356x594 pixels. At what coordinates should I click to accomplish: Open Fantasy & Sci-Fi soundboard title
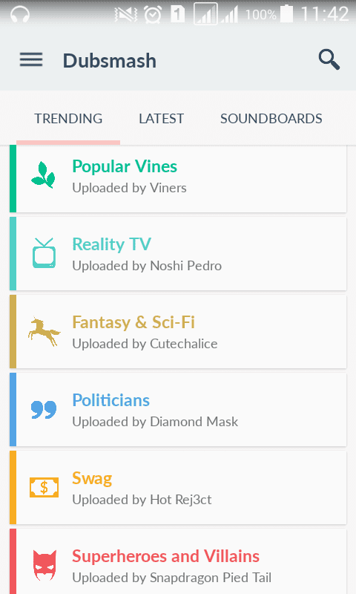click(x=133, y=322)
